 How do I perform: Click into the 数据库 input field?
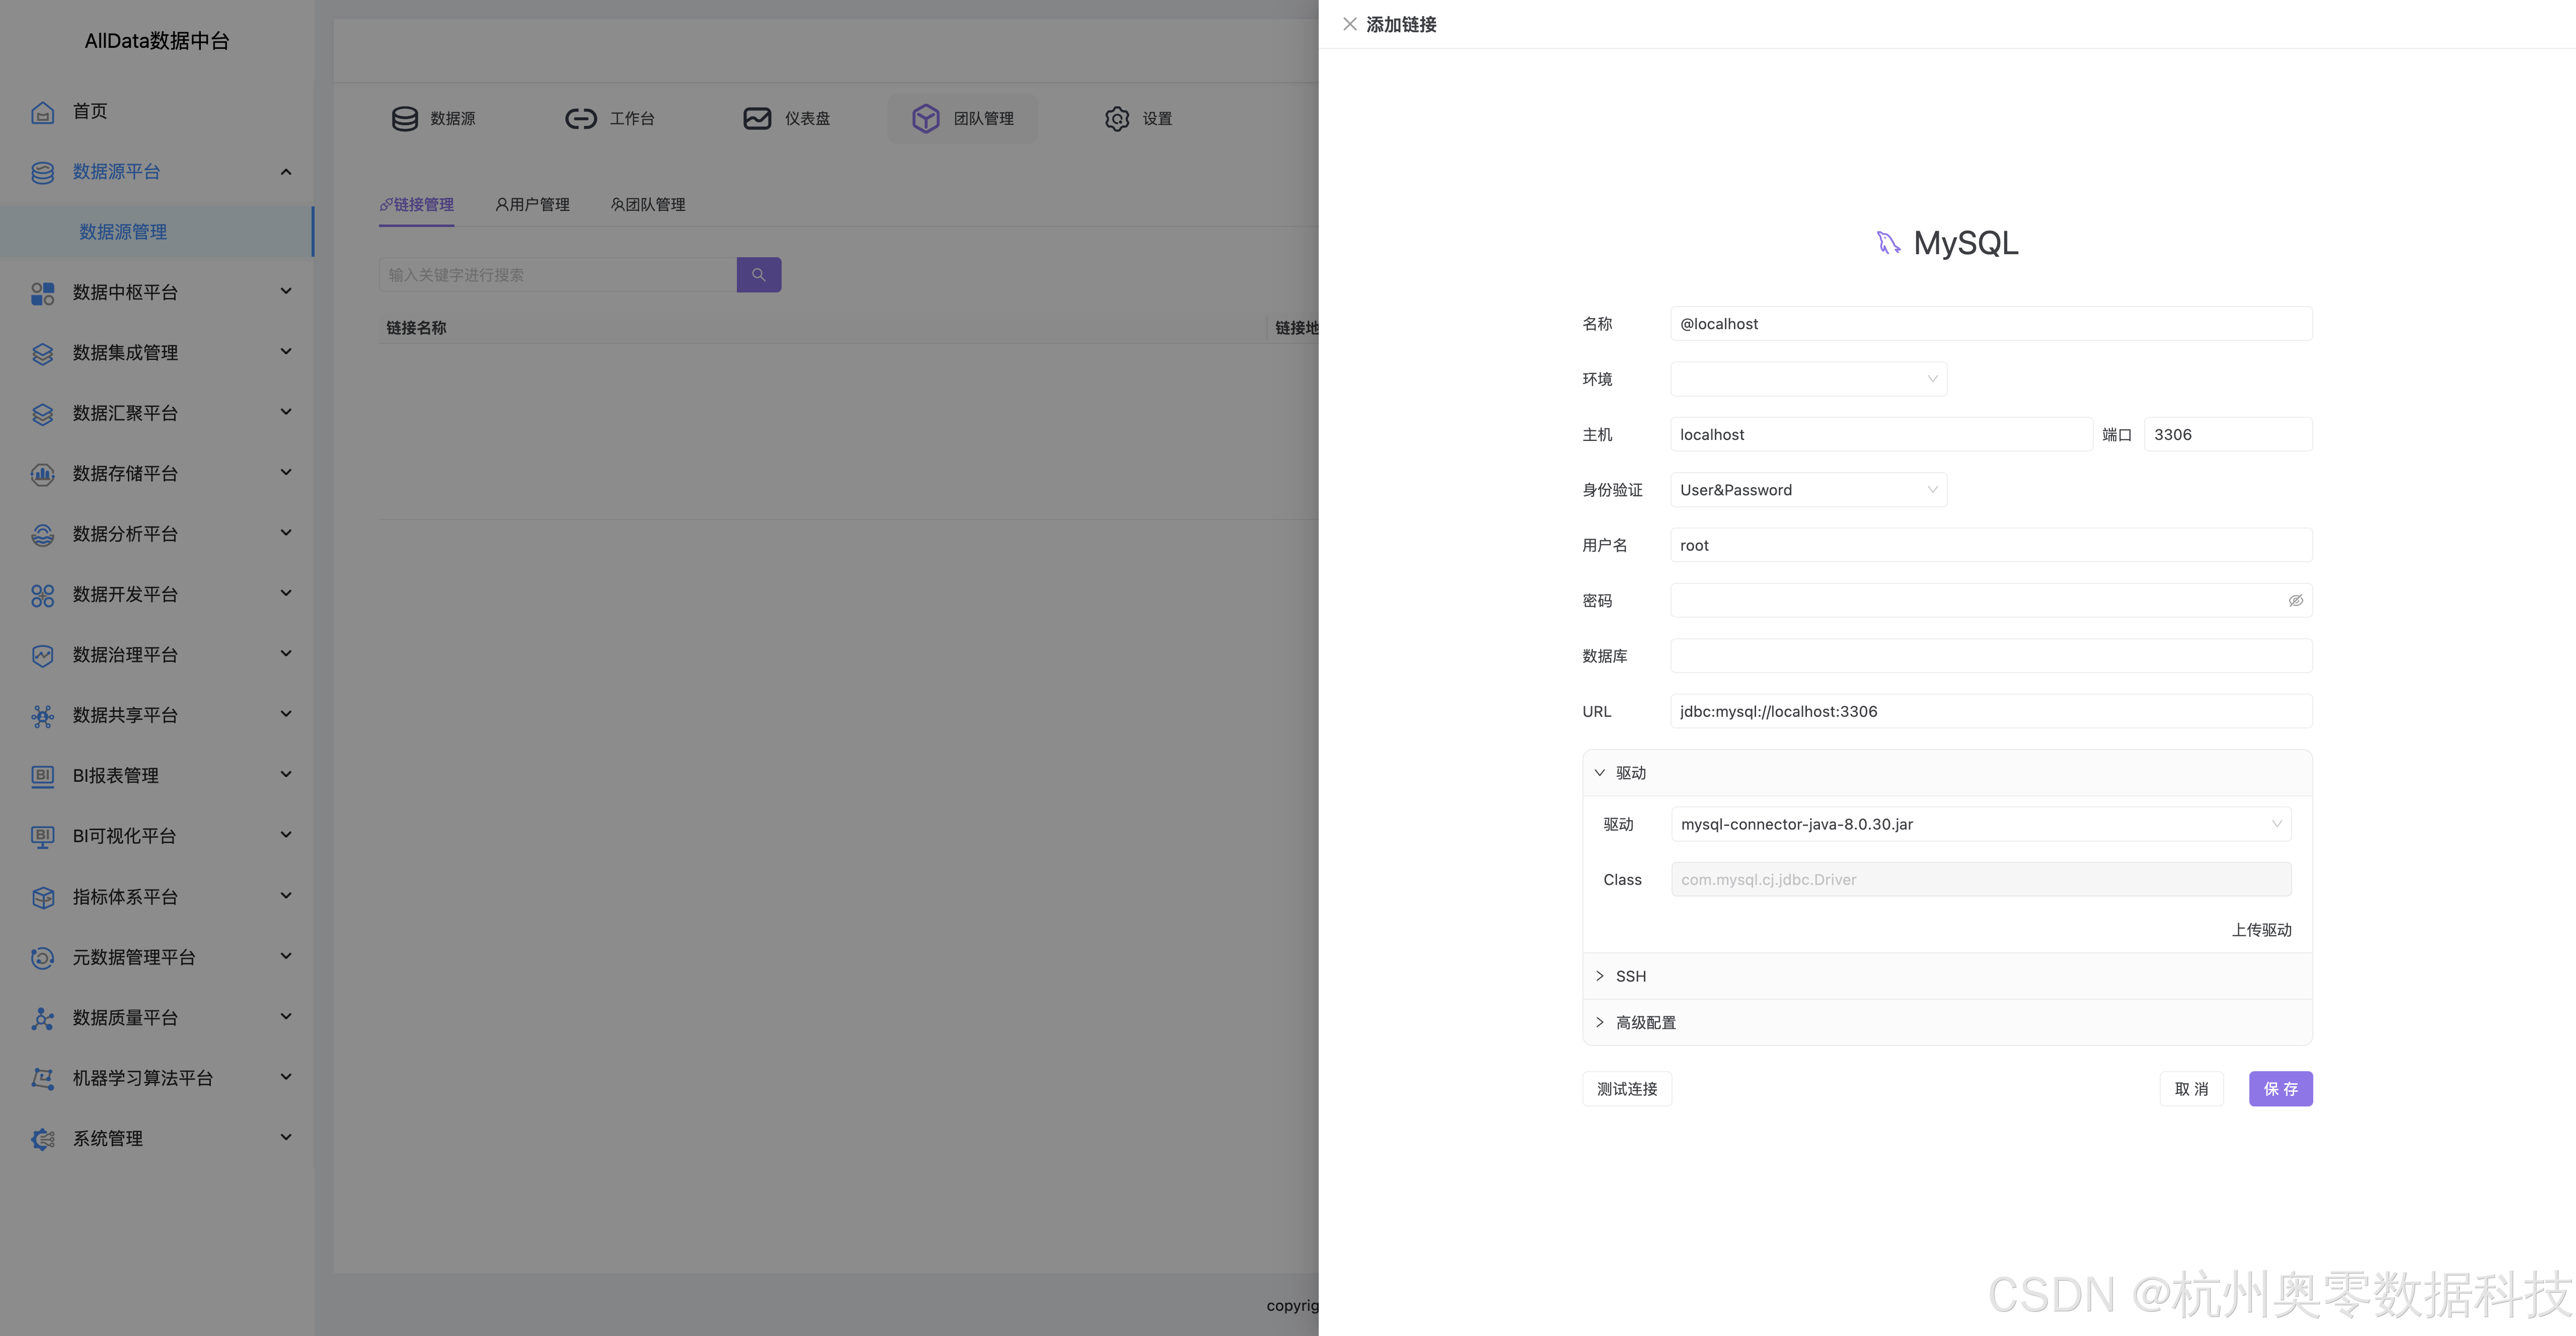1990,656
